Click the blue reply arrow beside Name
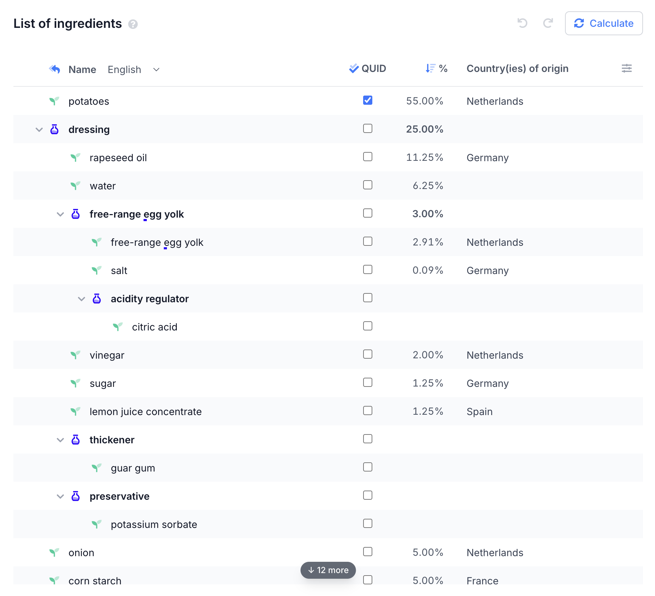This screenshot has height=596, width=655. (55, 69)
